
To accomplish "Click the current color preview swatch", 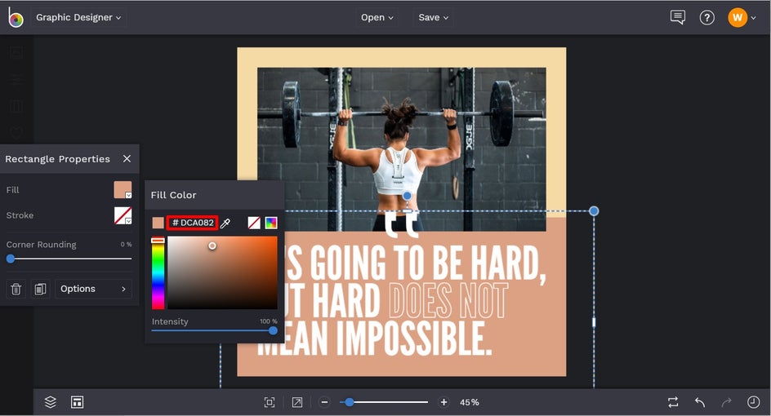I will (x=158, y=223).
